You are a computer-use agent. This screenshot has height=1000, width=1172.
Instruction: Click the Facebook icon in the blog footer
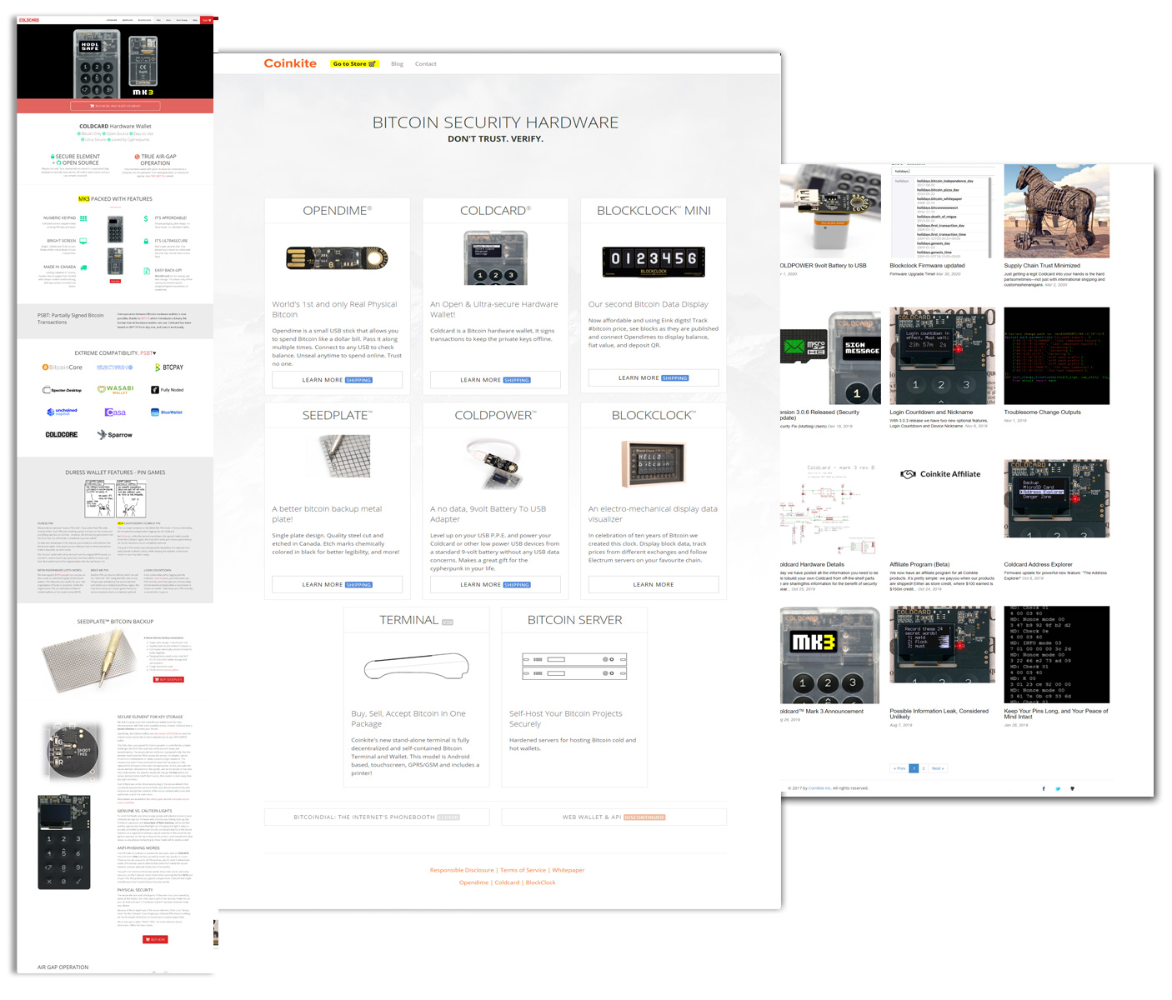click(x=1044, y=788)
